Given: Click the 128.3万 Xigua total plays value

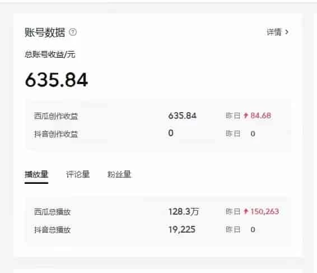Looking at the screenshot, I should [x=184, y=212].
